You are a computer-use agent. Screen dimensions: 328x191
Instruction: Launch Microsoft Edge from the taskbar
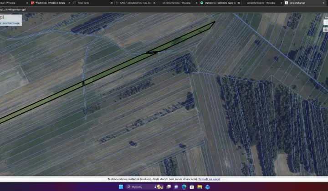click(184, 186)
